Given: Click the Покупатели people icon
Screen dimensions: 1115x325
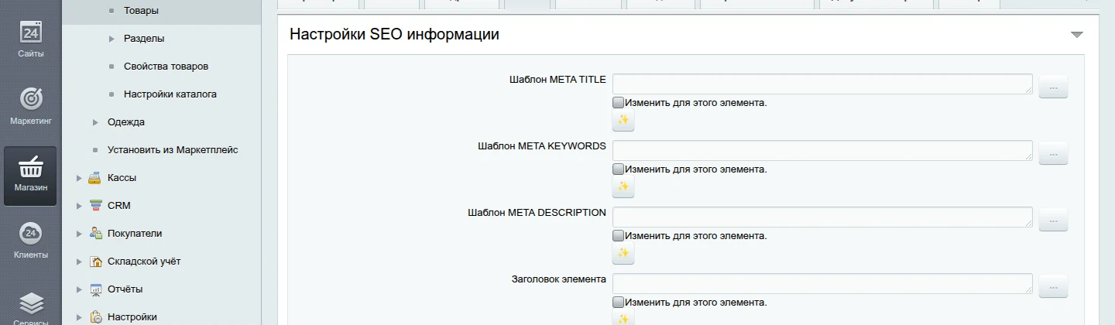Looking at the screenshot, I should point(95,234).
